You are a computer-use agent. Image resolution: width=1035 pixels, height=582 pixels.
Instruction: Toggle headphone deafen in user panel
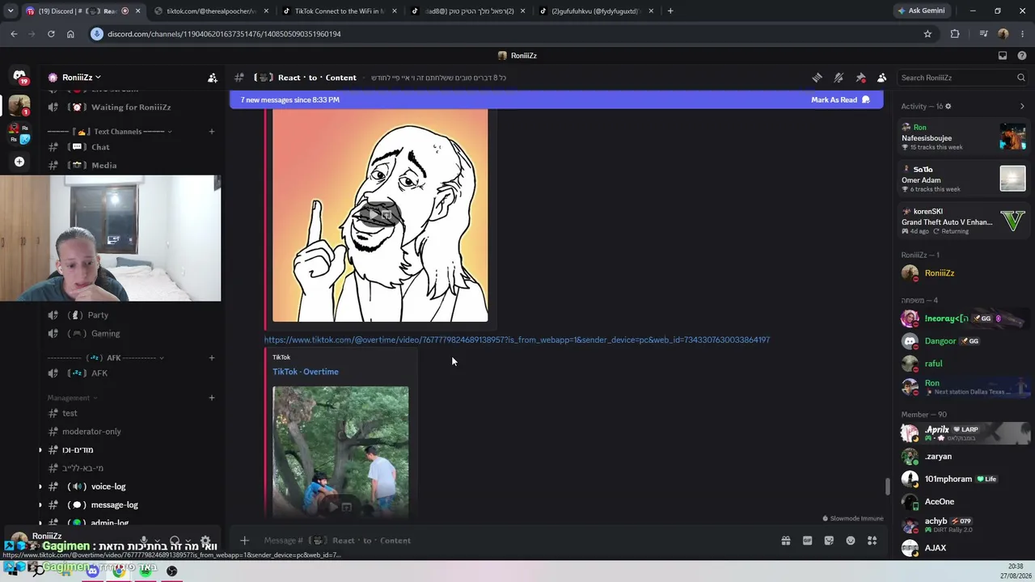(174, 541)
